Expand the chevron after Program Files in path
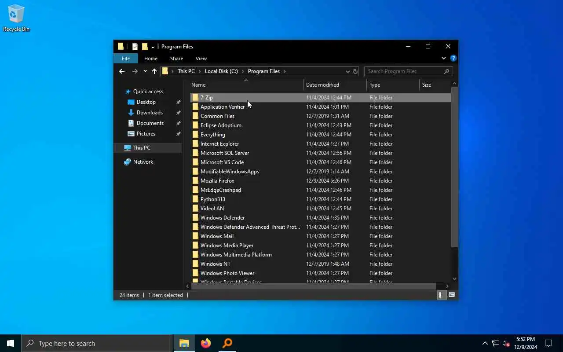 (x=285, y=71)
